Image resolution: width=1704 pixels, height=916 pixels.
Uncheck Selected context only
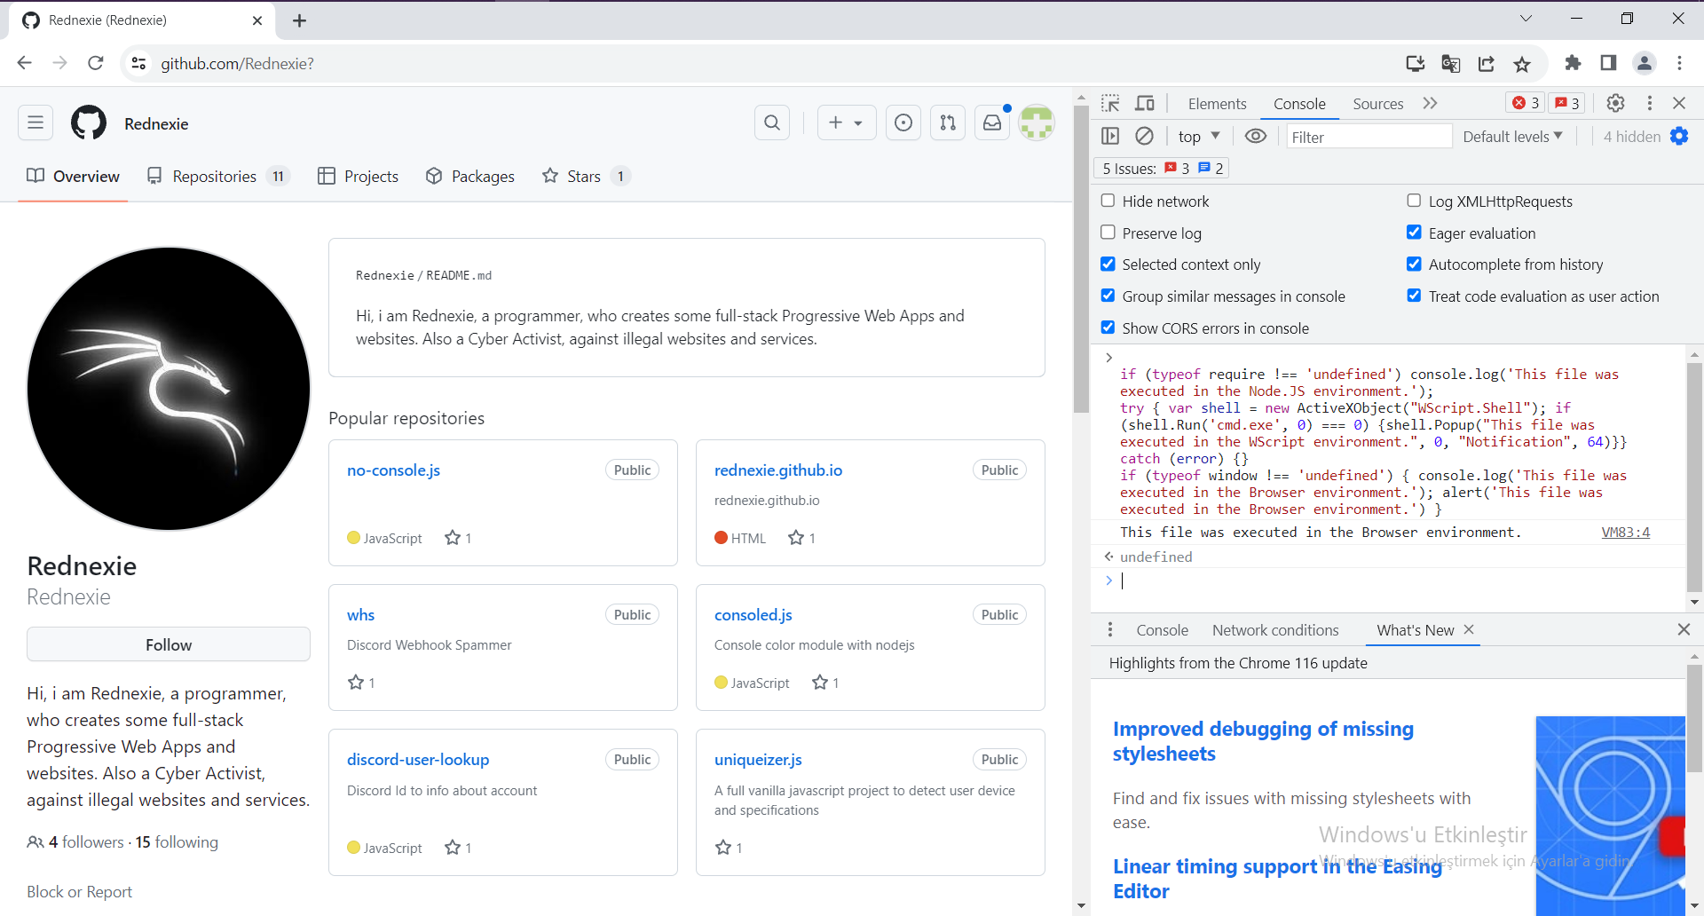pyautogui.click(x=1108, y=264)
